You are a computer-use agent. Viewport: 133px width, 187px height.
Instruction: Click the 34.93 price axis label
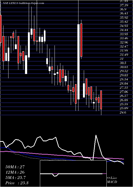coord(124,26)
